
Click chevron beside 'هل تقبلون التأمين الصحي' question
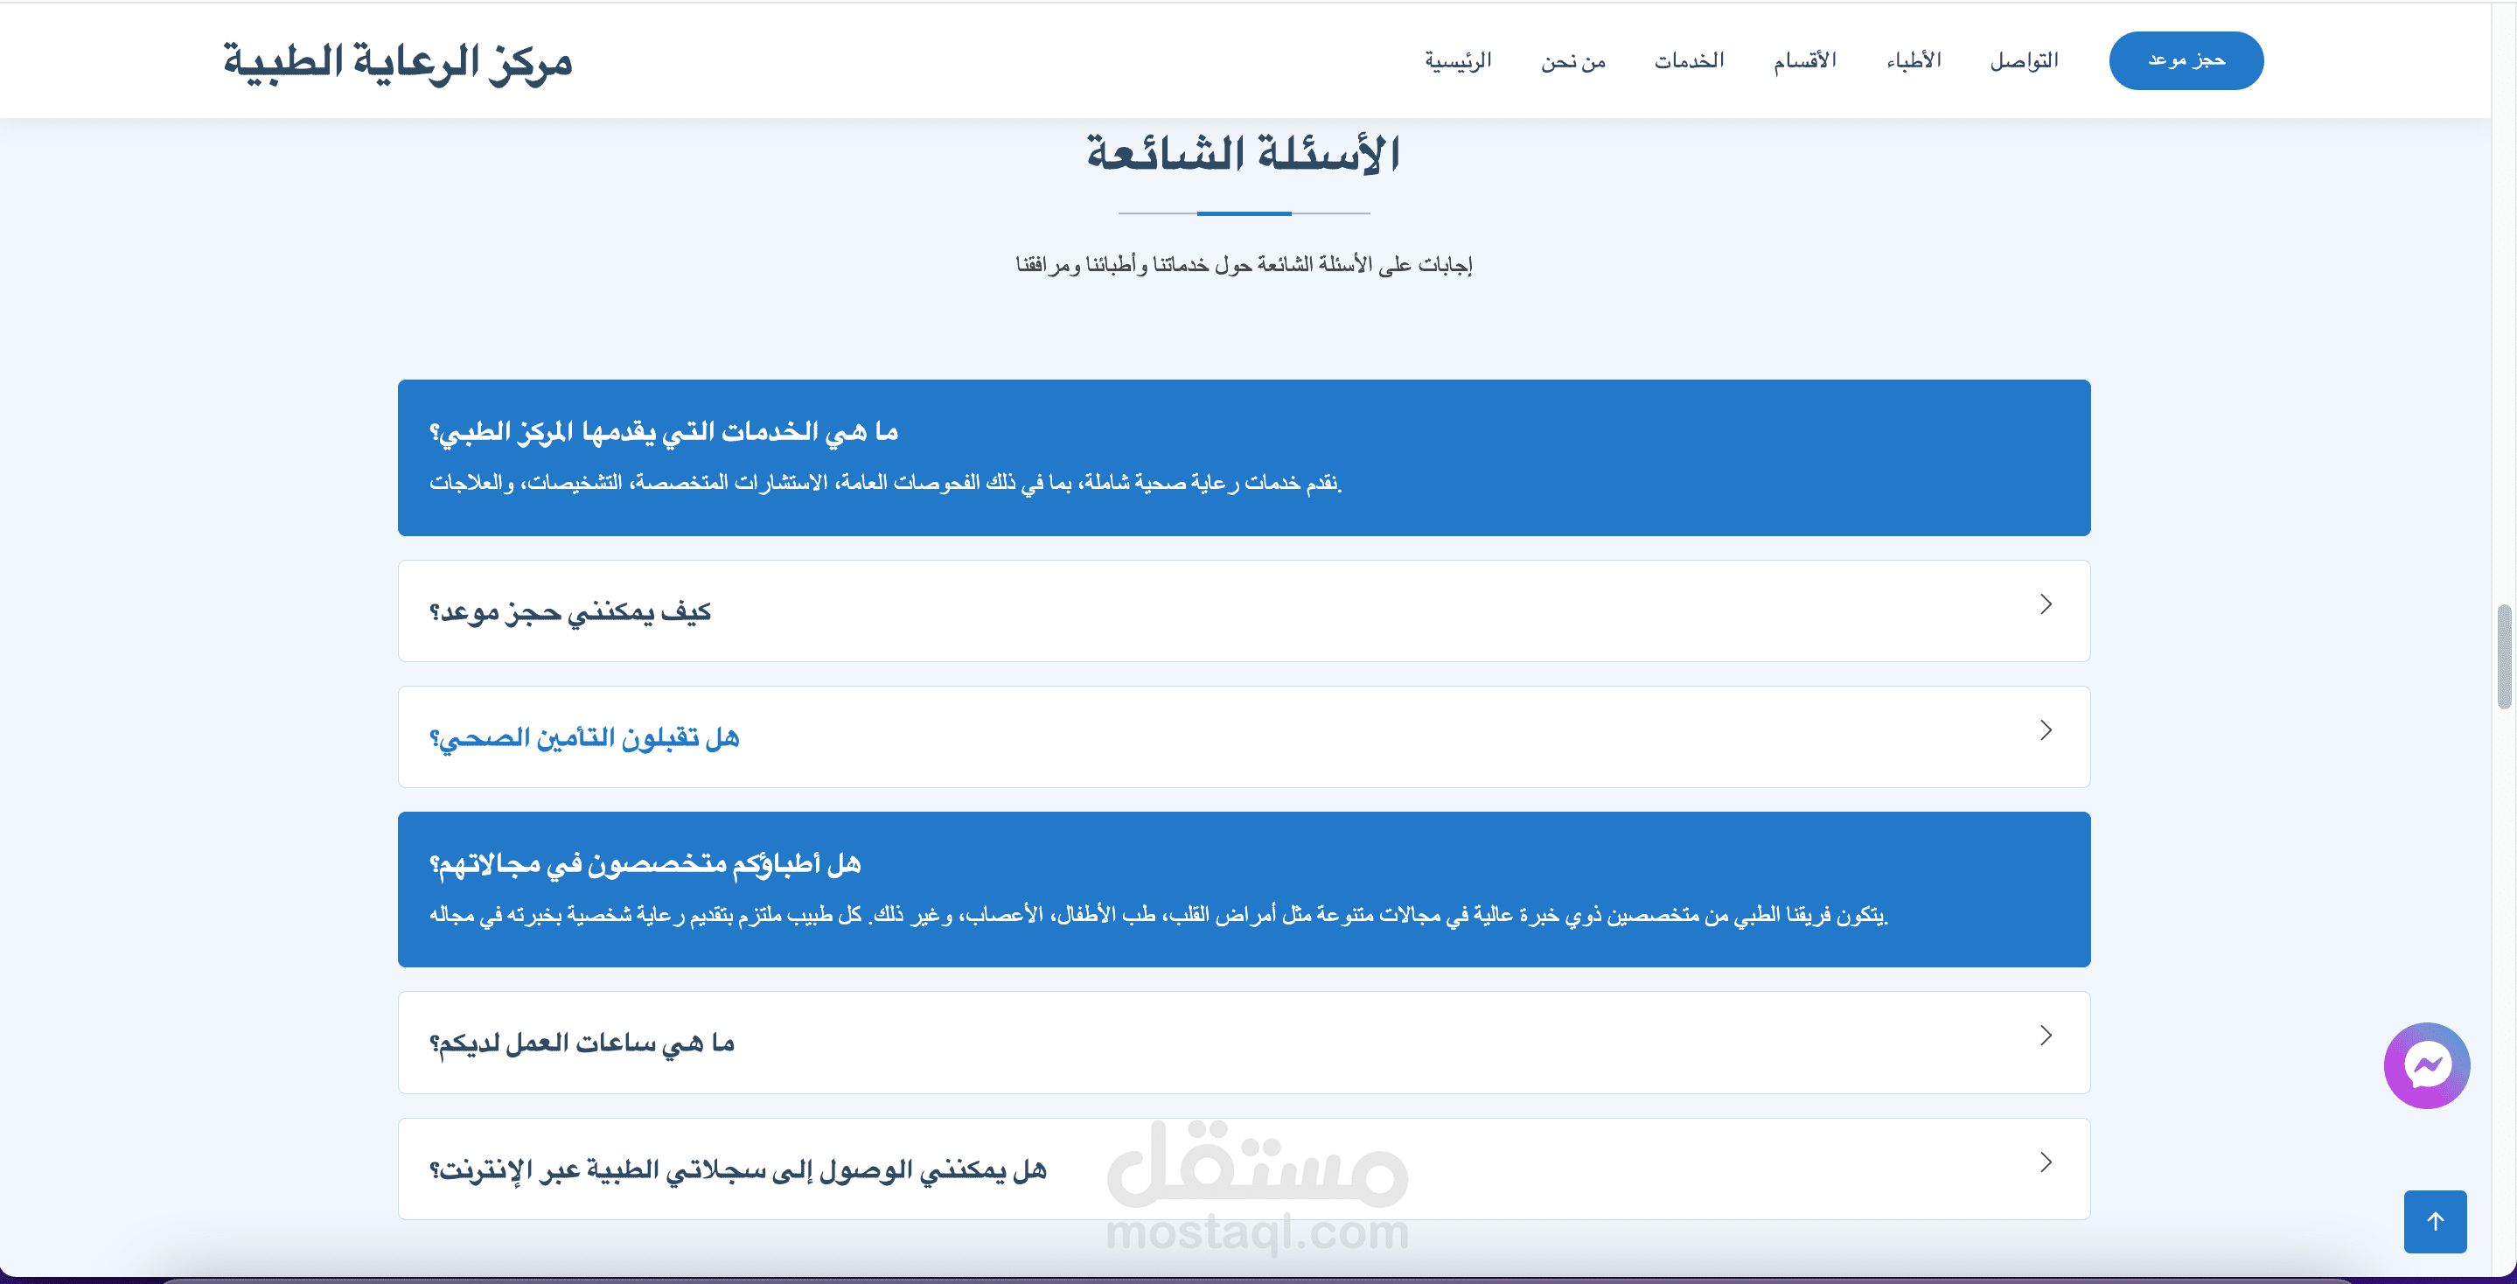click(x=2045, y=731)
